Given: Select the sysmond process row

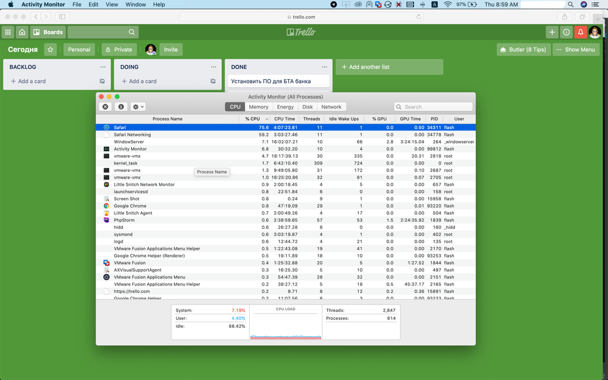Looking at the screenshot, I should click(286, 234).
